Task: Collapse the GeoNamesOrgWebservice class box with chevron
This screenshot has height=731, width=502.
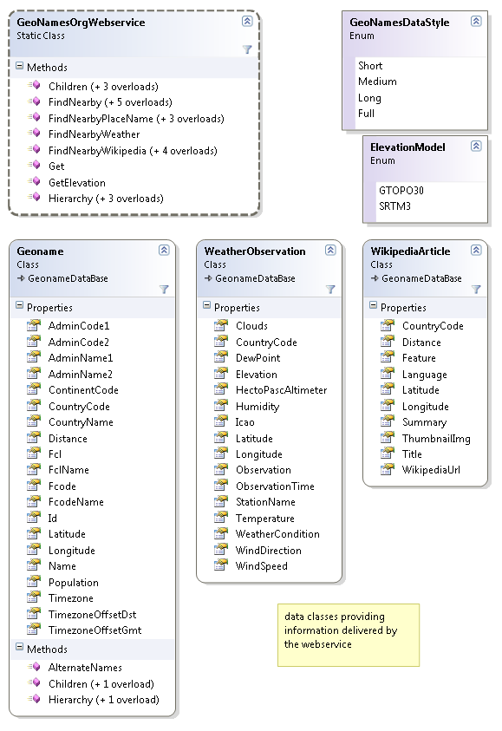Action: (x=247, y=21)
